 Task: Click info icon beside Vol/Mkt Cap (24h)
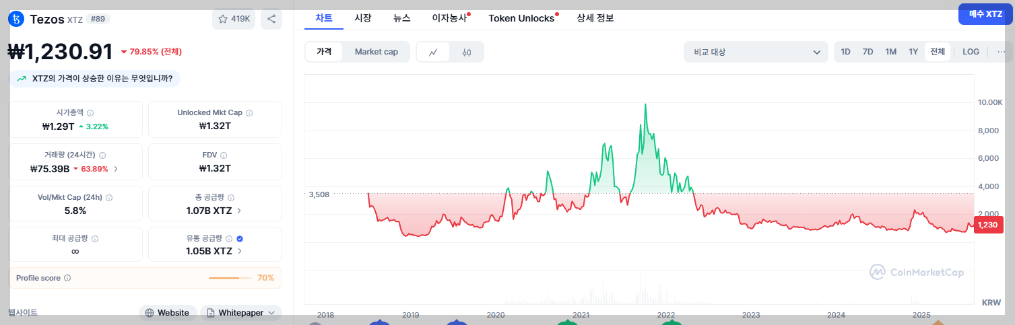tap(109, 198)
